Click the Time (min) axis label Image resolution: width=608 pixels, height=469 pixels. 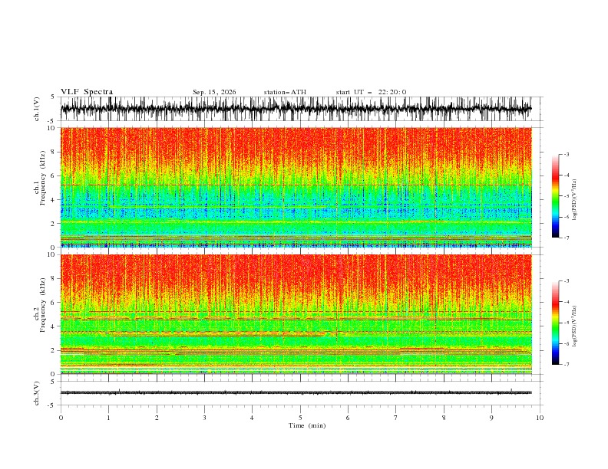(x=307, y=425)
